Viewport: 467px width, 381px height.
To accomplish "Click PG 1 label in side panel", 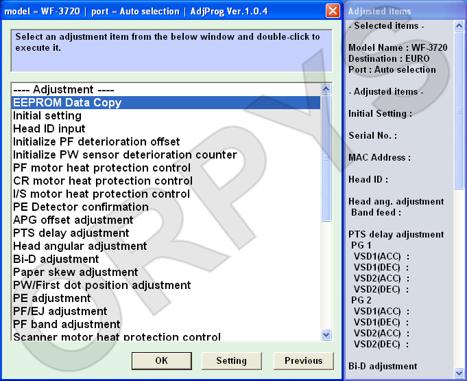I will tap(361, 245).
